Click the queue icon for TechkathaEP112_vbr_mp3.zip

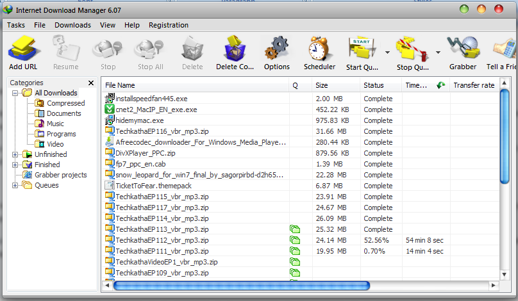pos(295,240)
